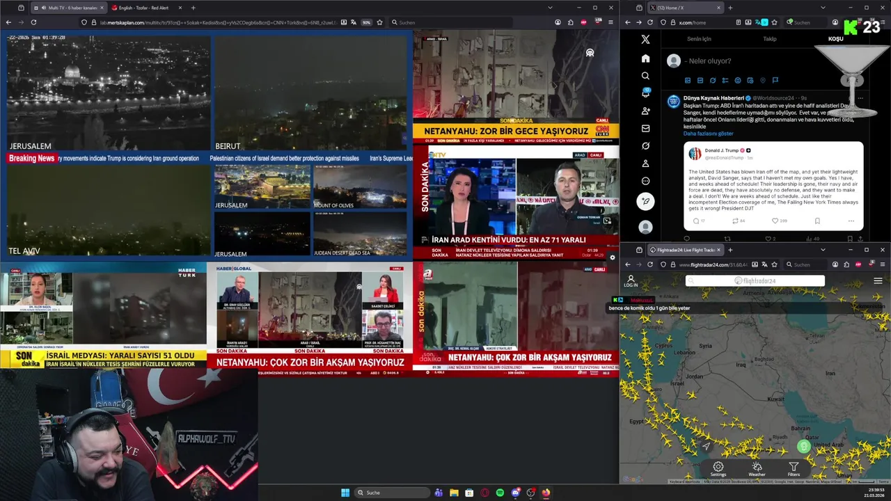The width and height of the screenshot is (891, 501).
Task: Reply to the quoted Donald J. Trump post
Action: pyautogui.click(x=696, y=221)
